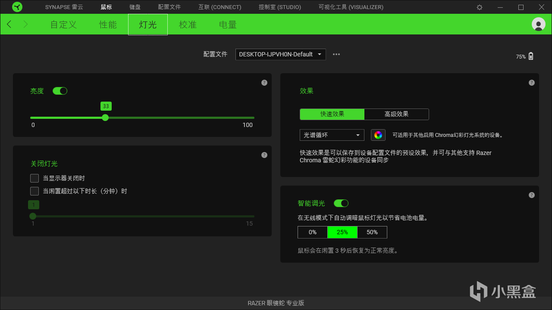Viewport: 552px width, 310px height.
Task: Select 快速效果 quick effects
Action: coord(332,114)
